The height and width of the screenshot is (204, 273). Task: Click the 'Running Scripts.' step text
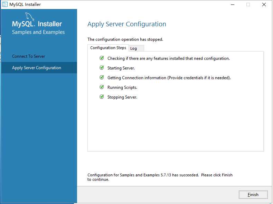pos(122,87)
